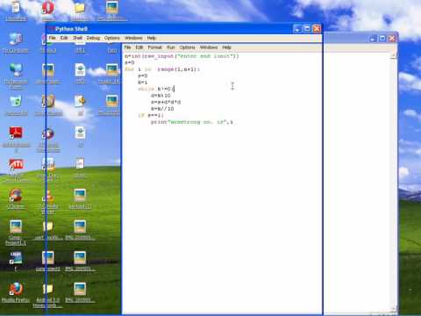Open Help menu in Python Shell window
Viewport: 421px width, 316px height.
click(152, 38)
